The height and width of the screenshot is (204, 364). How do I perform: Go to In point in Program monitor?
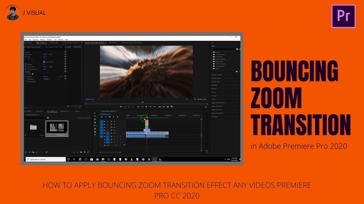pyautogui.click(x=138, y=107)
